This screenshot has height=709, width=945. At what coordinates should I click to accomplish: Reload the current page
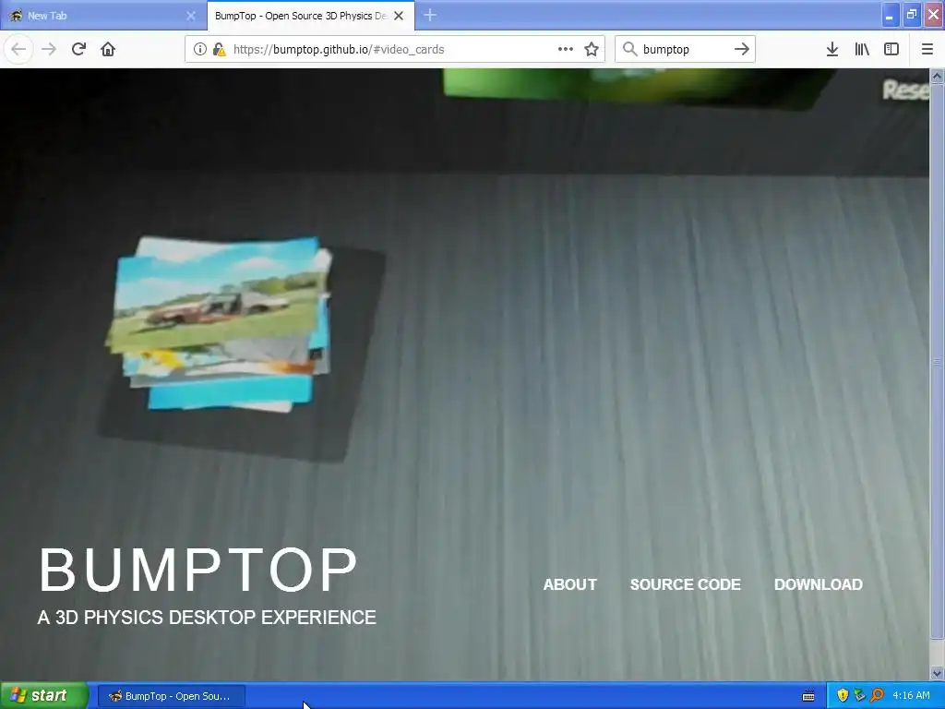pyautogui.click(x=78, y=49)
